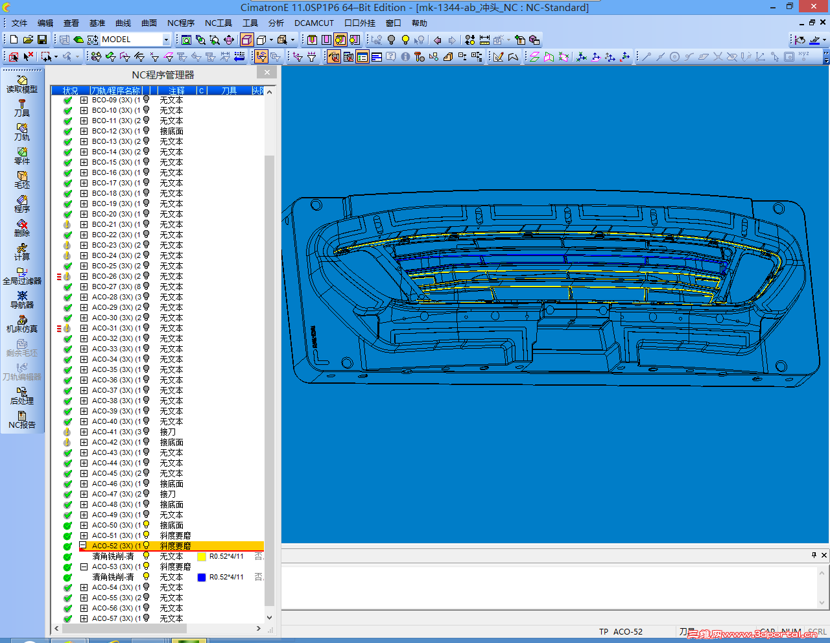
Task: Toggle bulb visibility for BCO-21 row
Action: coord(147,224)
